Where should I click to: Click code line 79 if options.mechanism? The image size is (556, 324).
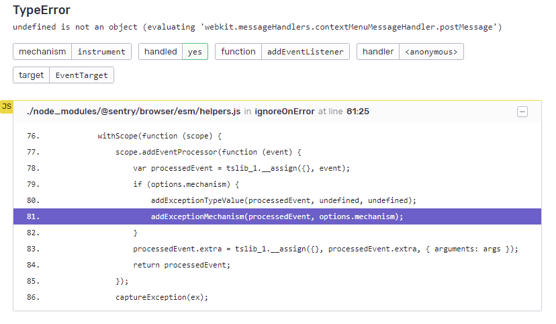[277, 184]
